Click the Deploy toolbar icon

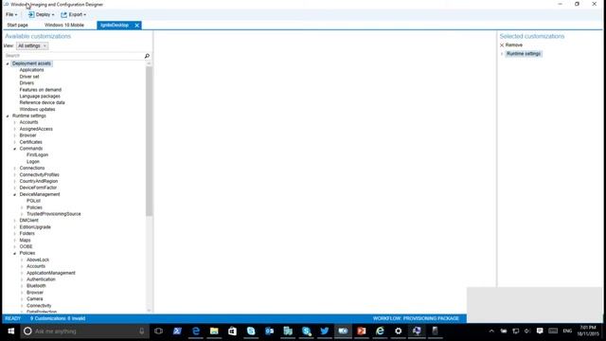(31, 15)
